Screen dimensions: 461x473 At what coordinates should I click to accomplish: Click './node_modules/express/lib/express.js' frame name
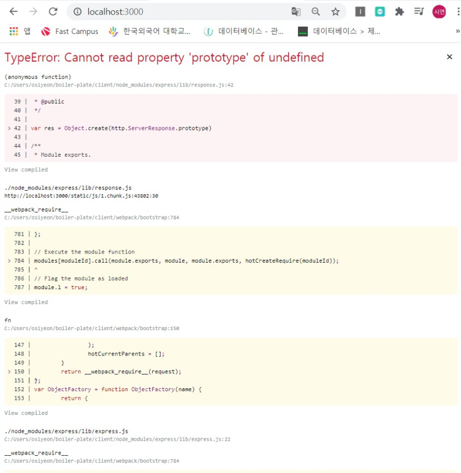pos(66,431)
